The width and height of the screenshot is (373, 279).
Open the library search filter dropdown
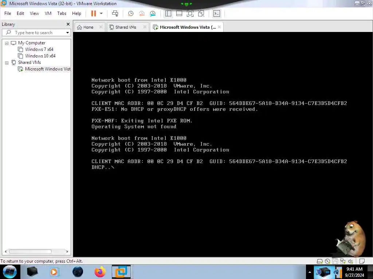pyautogui.click(x=67, y=33)
